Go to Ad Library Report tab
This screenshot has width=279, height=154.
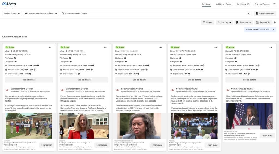(x=224, y=4)
